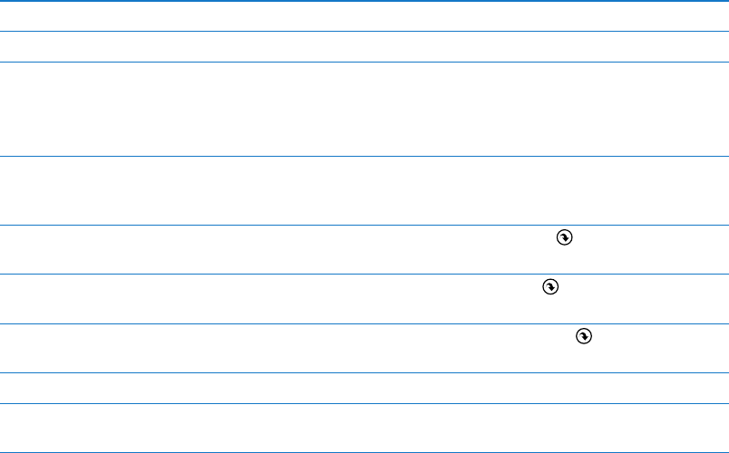Click the divider between first and second arrow rows

364,274
